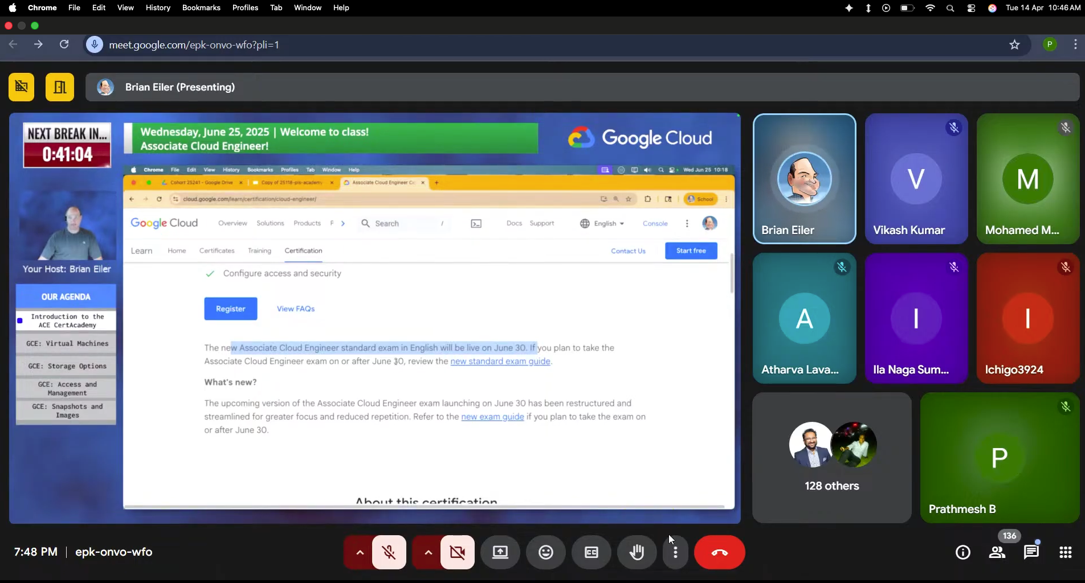
Task: Click the Siri icon in the menu bar
Action: click(x=992, y=8)
